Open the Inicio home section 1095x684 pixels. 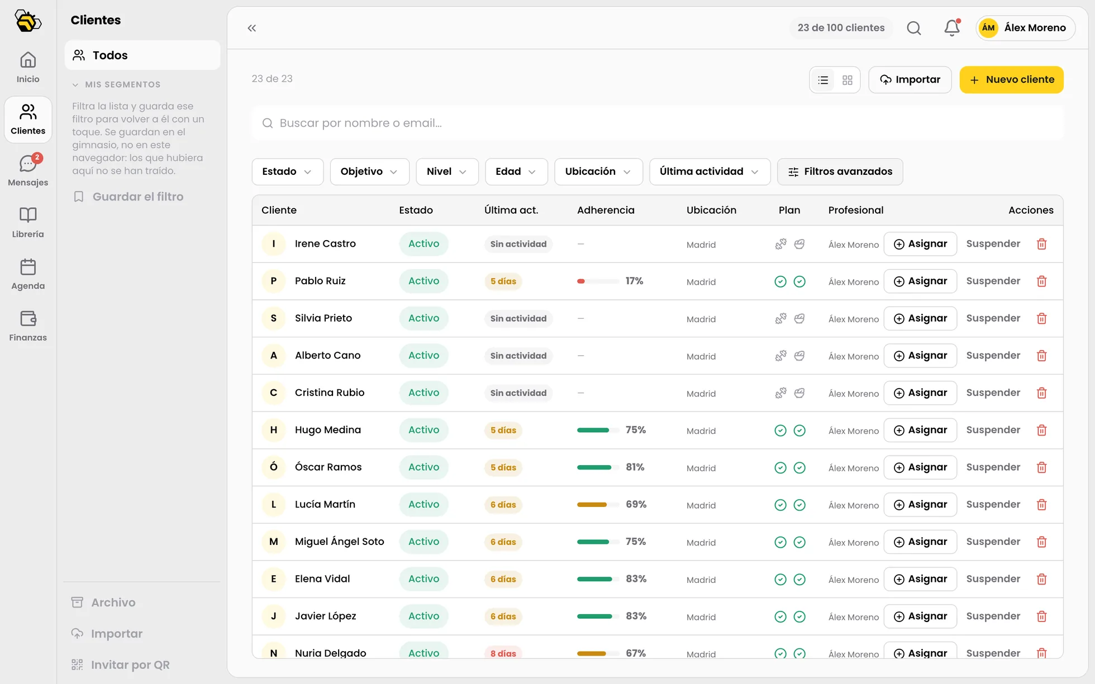coord(28,68)
